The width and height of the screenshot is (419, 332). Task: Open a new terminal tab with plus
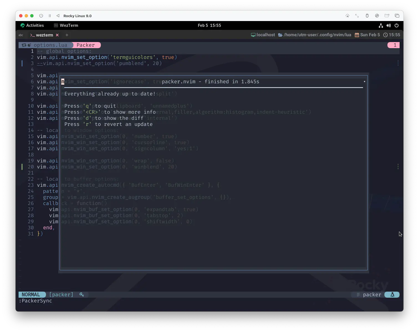point(67,35)
